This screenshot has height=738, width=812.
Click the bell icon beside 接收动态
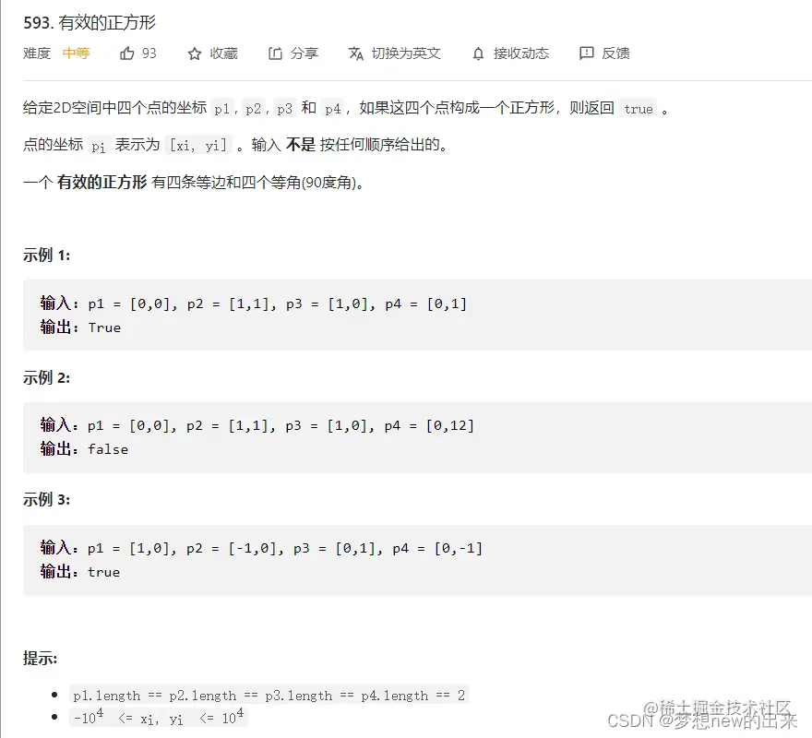479,54
